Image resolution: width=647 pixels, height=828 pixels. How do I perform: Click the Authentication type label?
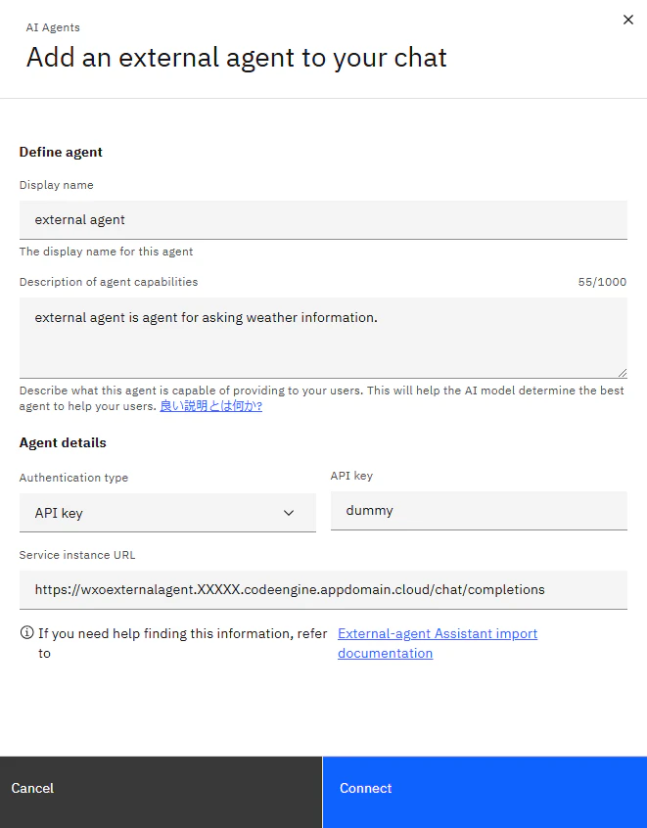[x=74, y=478]
